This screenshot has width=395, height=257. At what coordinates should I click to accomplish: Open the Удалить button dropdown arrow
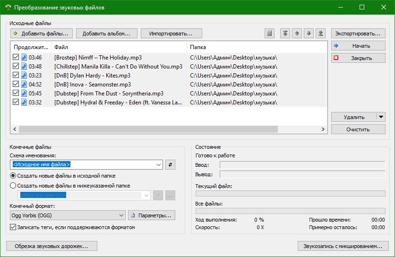(381, 117)
